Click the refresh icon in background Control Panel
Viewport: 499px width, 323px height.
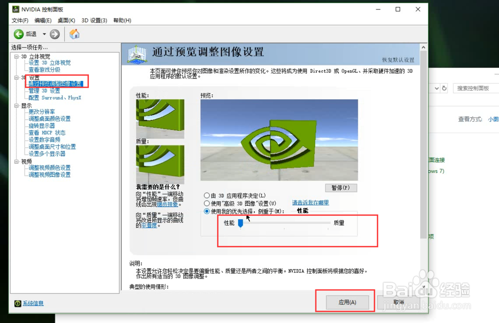444,88
